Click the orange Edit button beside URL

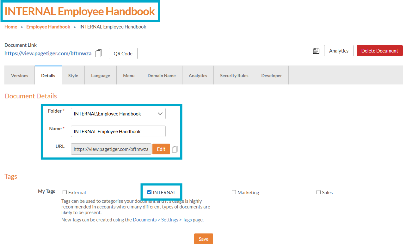tap(161, 149)
